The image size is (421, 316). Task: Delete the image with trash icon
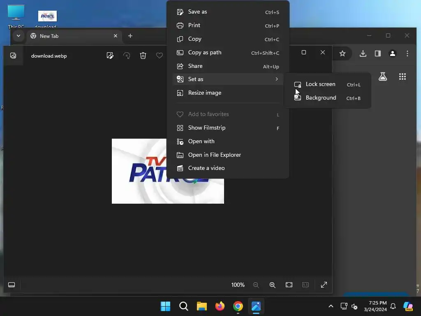143,56
